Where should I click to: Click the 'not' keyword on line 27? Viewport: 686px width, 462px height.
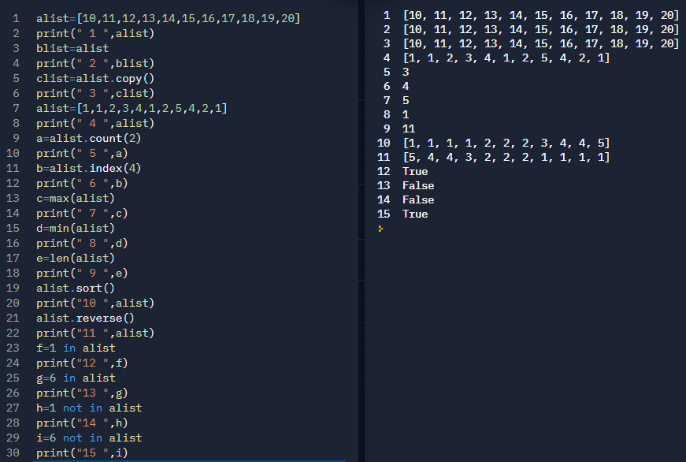72,408
